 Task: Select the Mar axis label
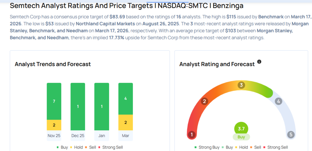(x=126, y=135)
